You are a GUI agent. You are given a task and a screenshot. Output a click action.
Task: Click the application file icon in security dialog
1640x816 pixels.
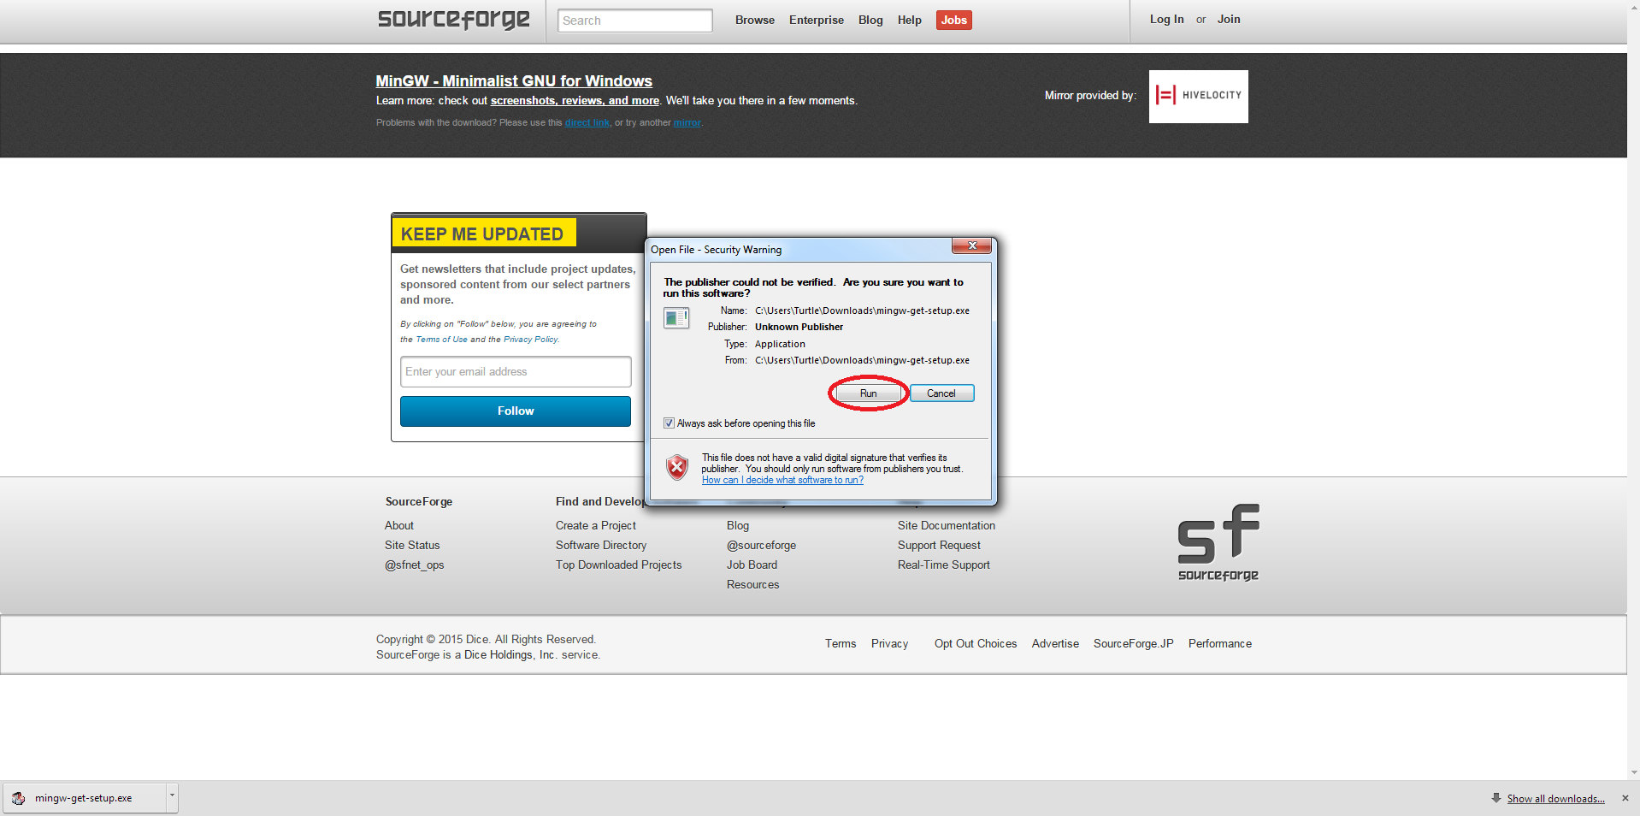pyautogui.click(x=676, y=319)
